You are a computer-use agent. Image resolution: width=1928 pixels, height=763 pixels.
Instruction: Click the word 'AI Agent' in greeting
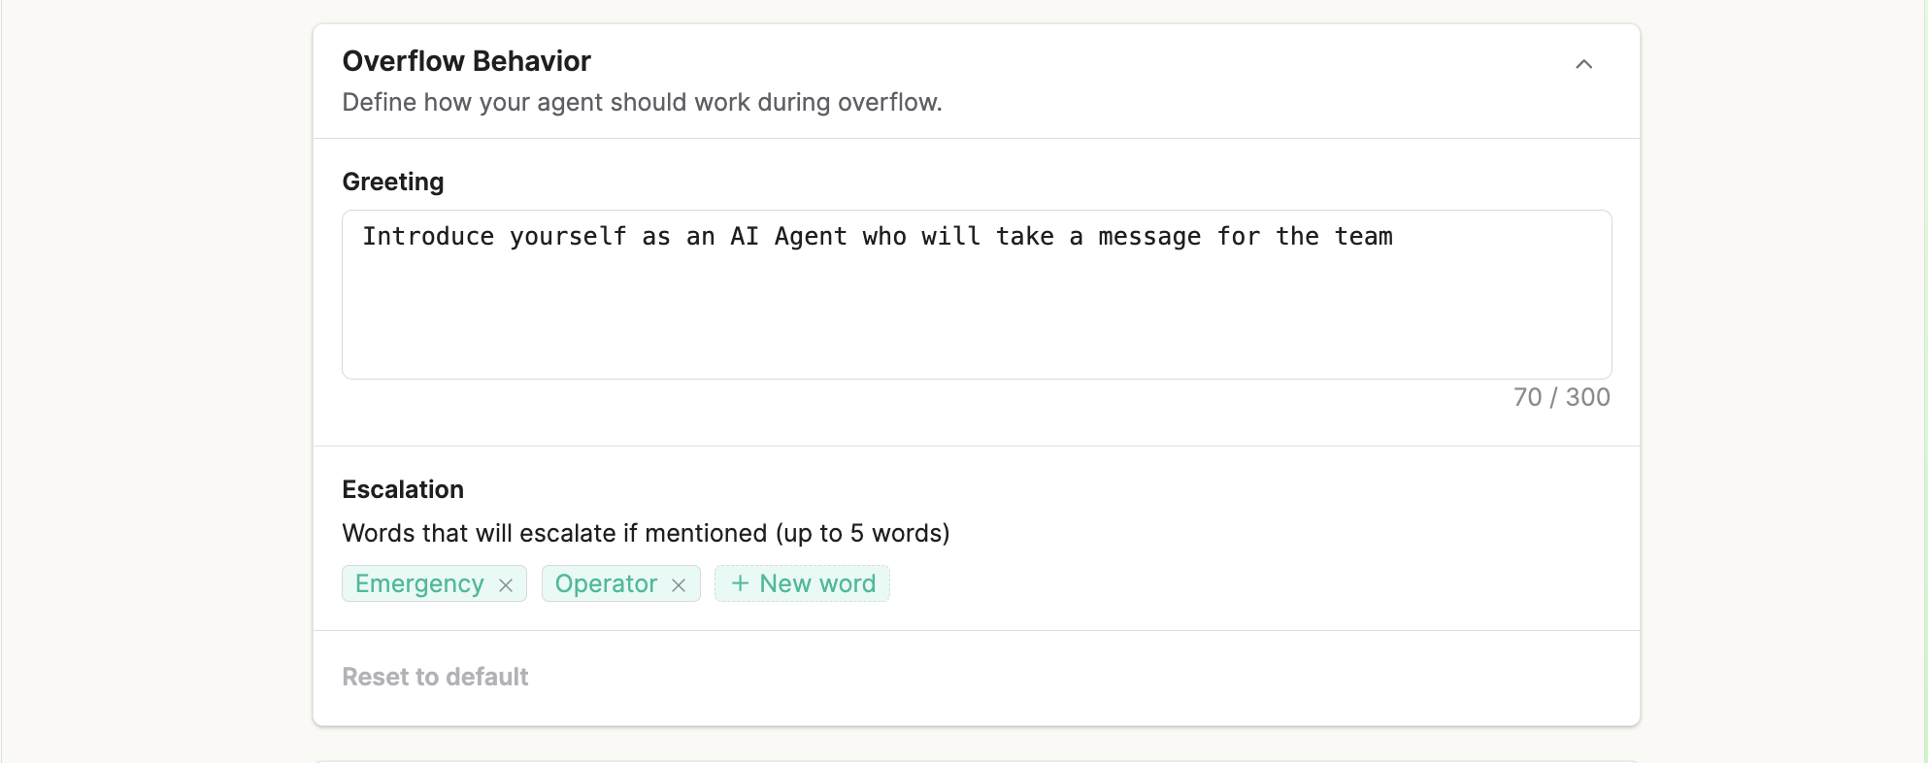788,237
